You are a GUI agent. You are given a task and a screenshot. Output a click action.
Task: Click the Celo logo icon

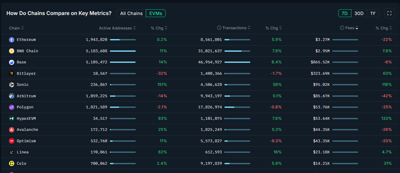coord(12,163)
